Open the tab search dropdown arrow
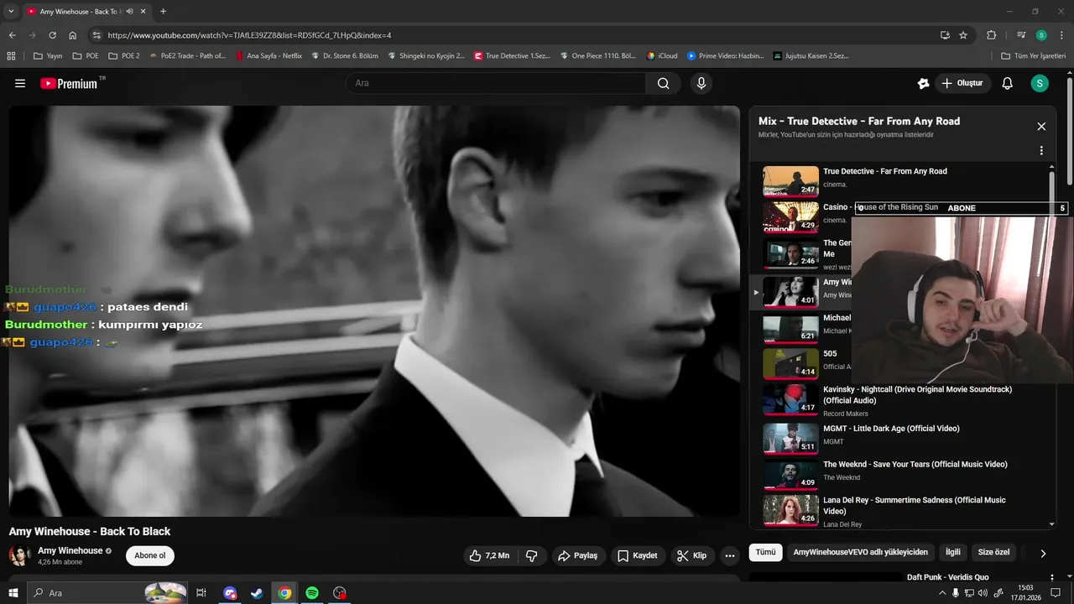Image resolution: width=1074 pixels, height=604 pixels. pyautogui.click(x=11, y=12)
